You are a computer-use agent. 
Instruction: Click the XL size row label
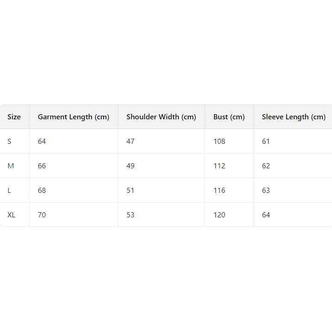coord(12,215)
